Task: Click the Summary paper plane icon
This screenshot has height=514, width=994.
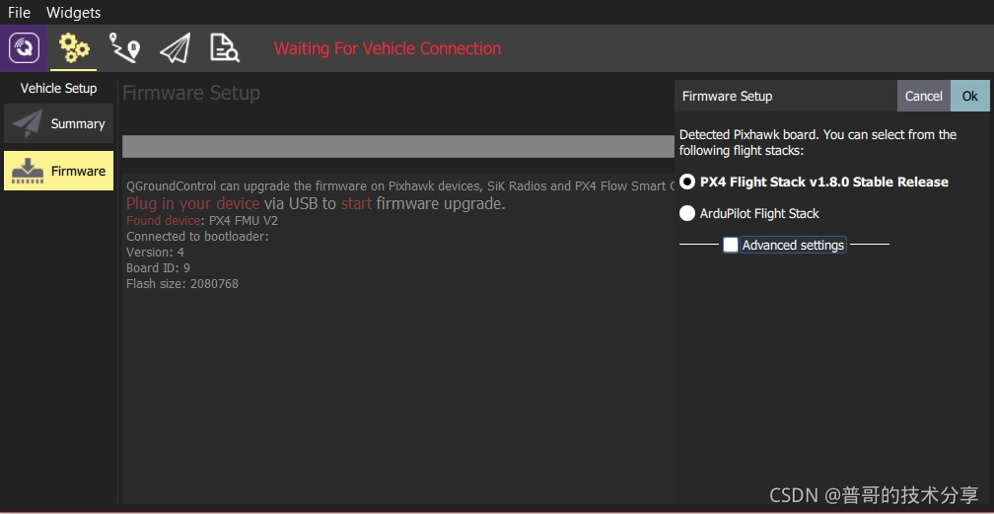Action: coord(28,123)
